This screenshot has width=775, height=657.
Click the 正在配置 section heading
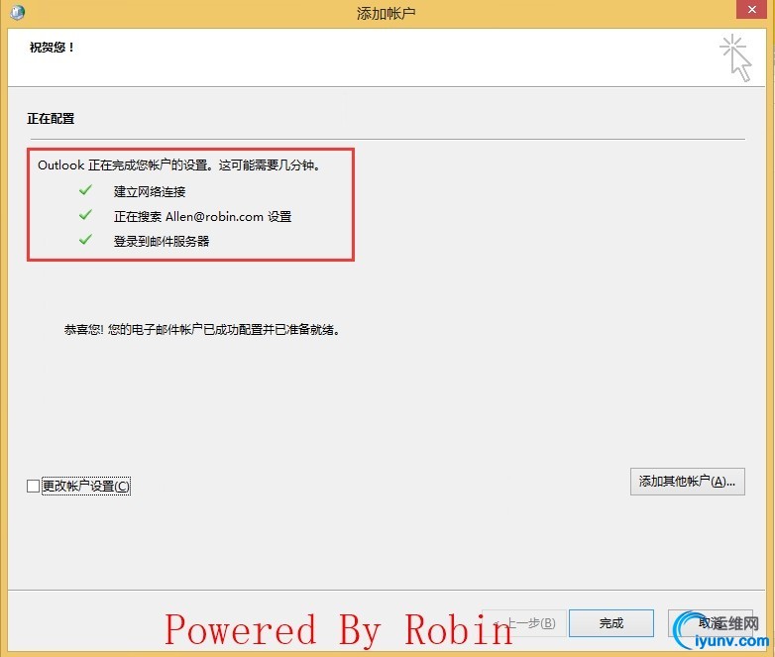(x=51, y=119)
